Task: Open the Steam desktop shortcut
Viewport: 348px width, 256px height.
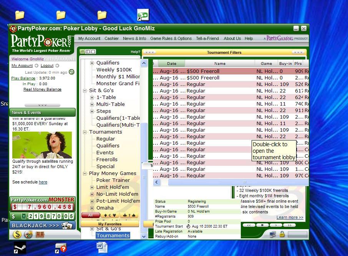Action: 20,248
